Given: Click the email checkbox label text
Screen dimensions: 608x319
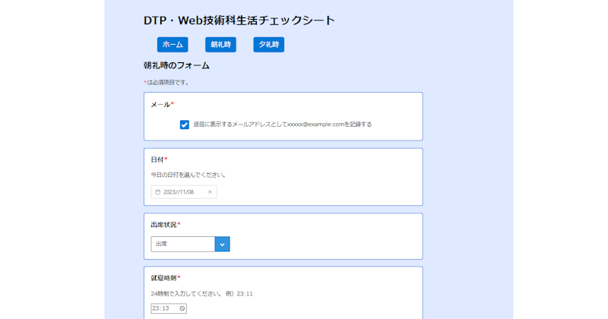Looking at the screenshot, I should pos(283,125).
